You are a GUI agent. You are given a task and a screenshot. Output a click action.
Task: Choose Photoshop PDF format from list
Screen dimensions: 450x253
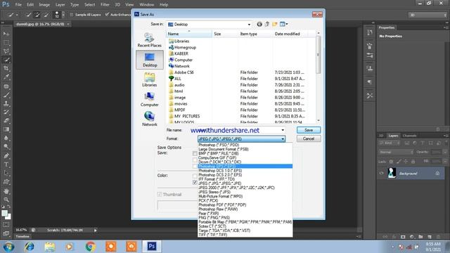245,205
